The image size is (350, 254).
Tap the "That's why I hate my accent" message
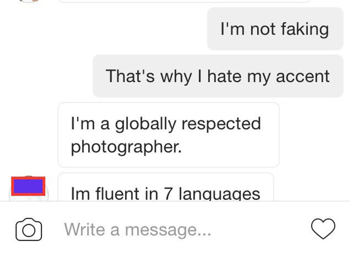(x=218, y=76)
